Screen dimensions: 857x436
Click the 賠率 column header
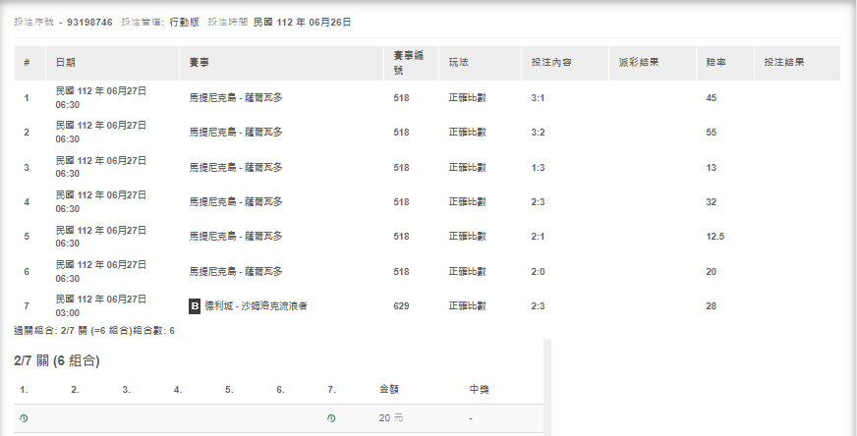pos(715,62)
